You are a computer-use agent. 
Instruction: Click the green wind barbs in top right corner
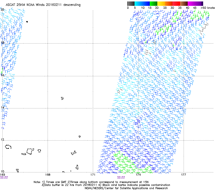[199, 15]
